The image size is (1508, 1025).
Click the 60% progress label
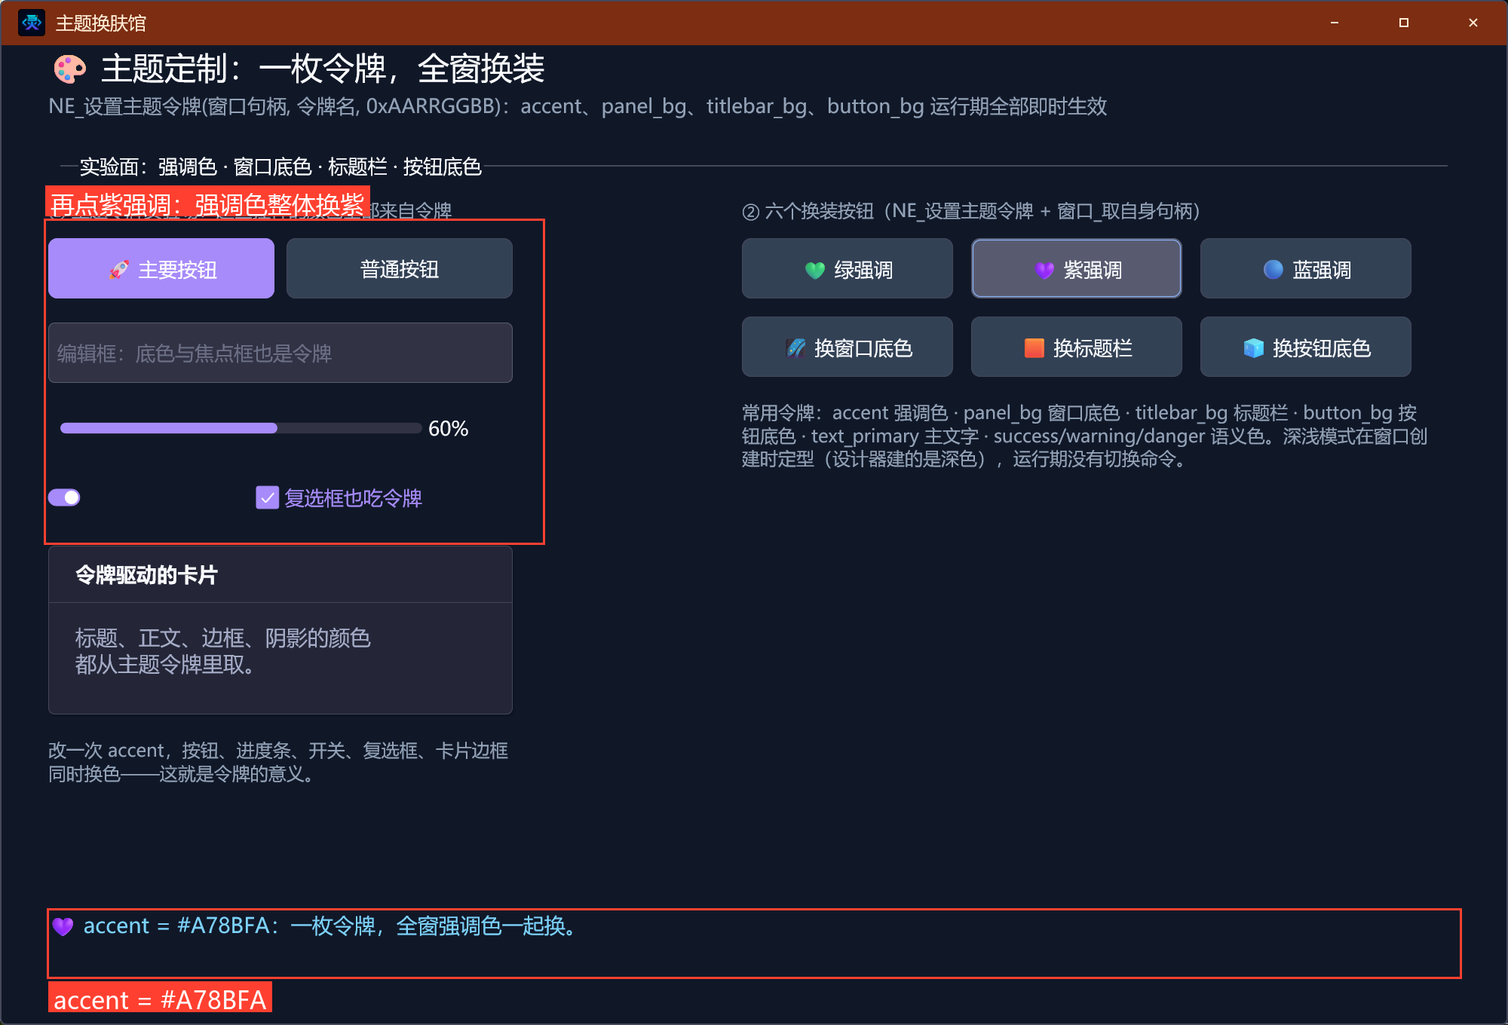(449, 429)
